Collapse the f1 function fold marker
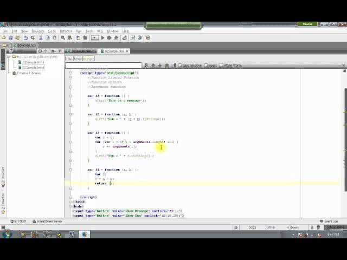 70,96
